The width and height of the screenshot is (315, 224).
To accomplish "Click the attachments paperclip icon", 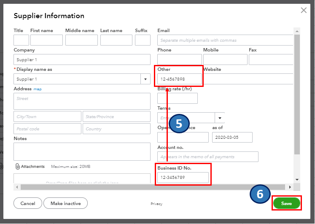I will (18, 166).
